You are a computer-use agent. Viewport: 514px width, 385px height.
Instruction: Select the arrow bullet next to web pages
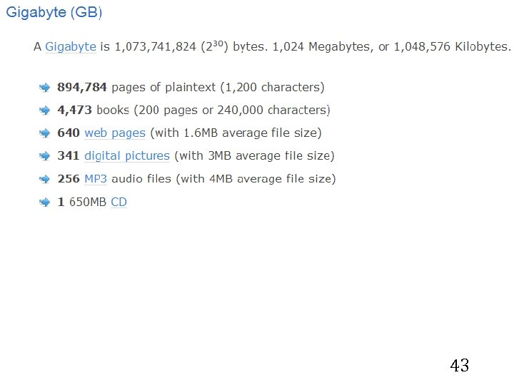(44, 133)
